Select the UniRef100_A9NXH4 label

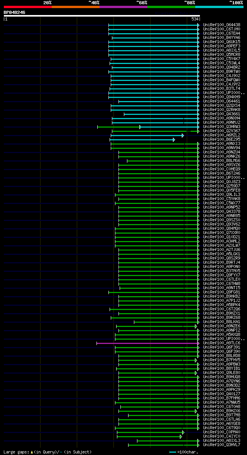[222, 118]
